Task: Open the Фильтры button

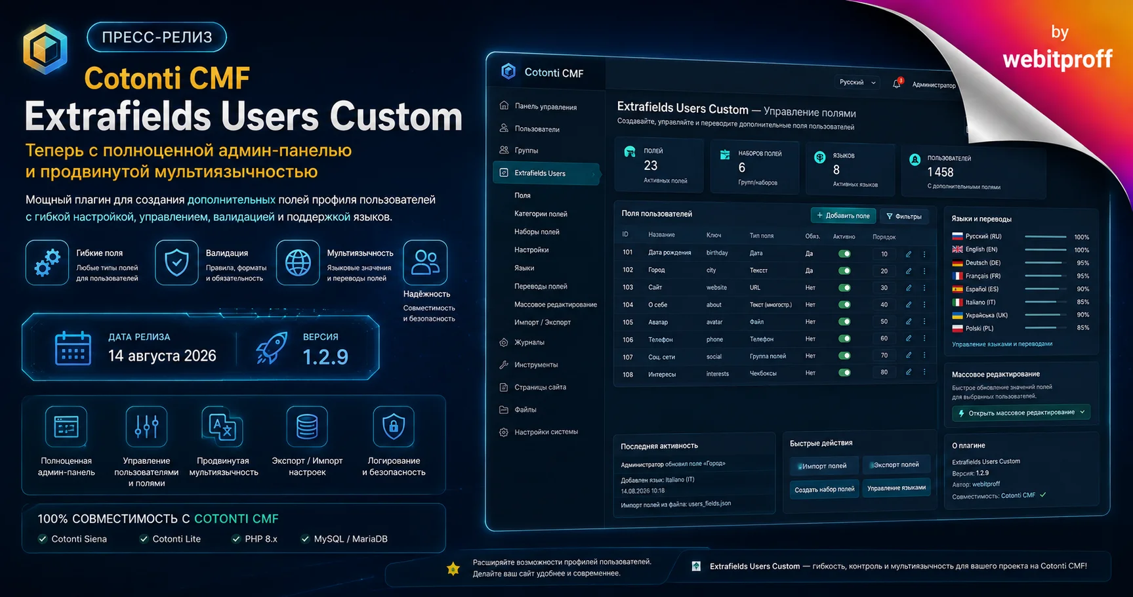Action: click(x=904, y=216)
